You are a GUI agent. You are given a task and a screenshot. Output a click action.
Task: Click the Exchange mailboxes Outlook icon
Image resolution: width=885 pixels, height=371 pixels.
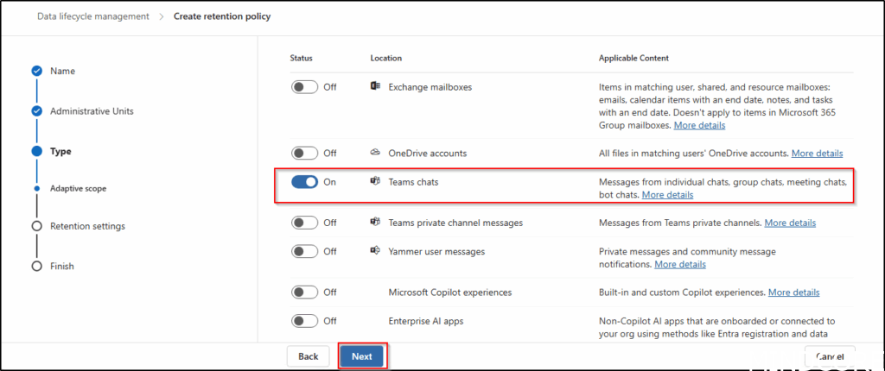(x=375, y=87)
